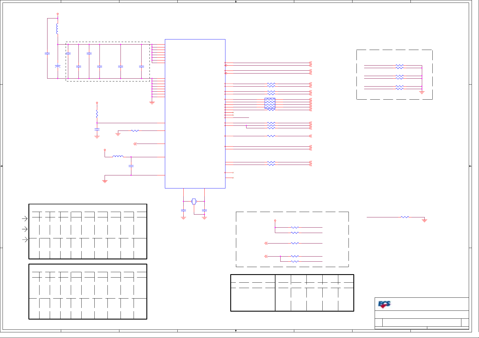Image resolution: width=479 pixels, height=338 pixels.
Task: Click the ECS logo in title block
Action: (384, 305)
